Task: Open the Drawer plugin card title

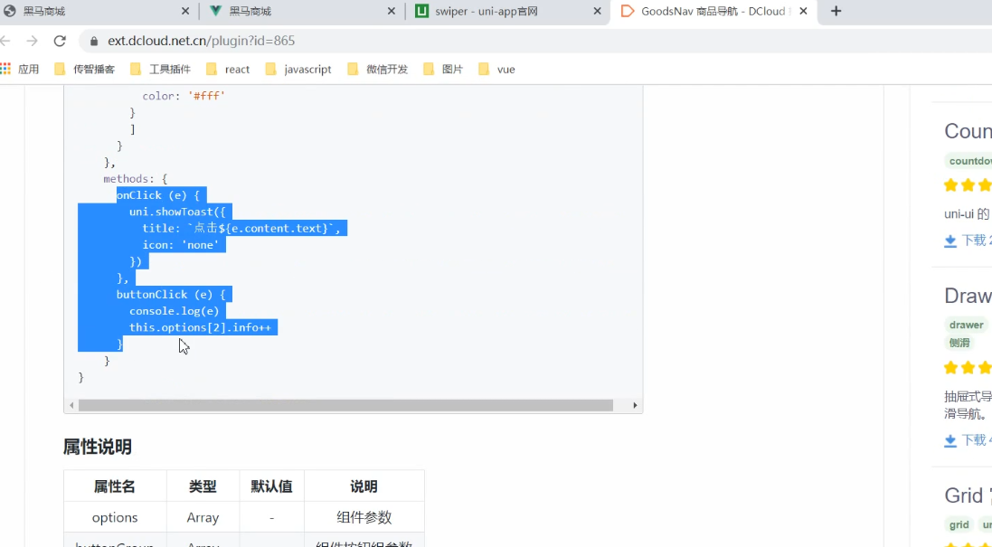Action: pos(968,296)
